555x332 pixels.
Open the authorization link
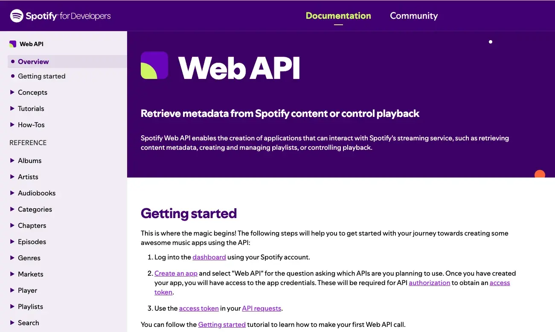[429, 282]
